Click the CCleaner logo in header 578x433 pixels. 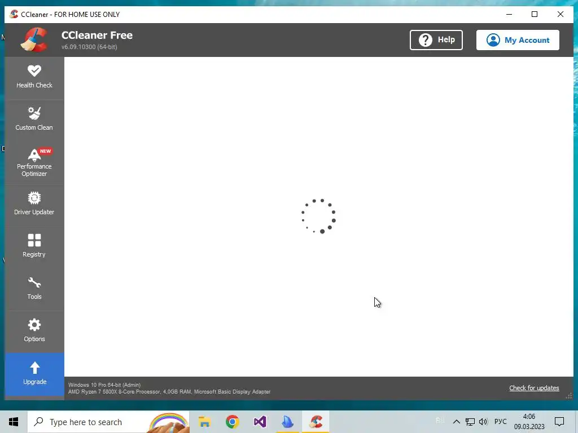(x=34, y=39)
